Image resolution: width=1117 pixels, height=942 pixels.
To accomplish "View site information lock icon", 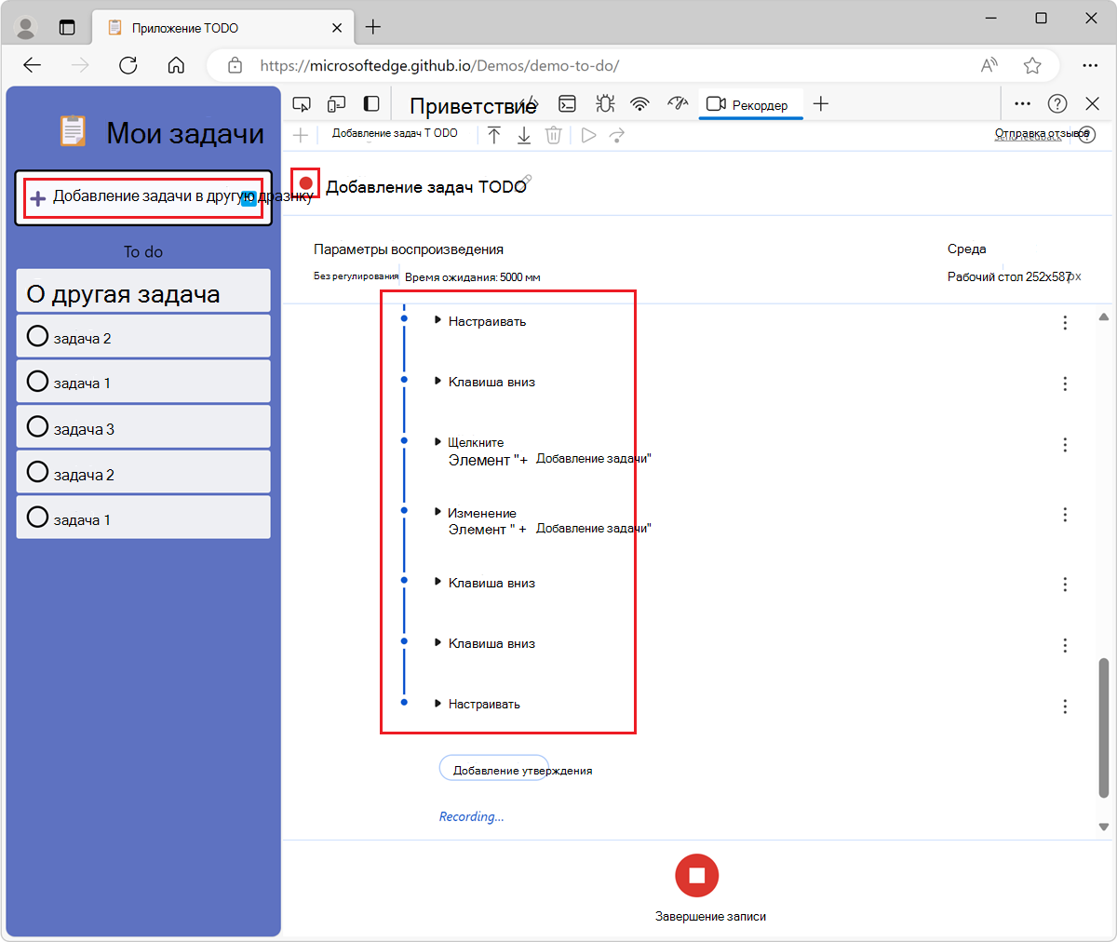I will 235,65.
